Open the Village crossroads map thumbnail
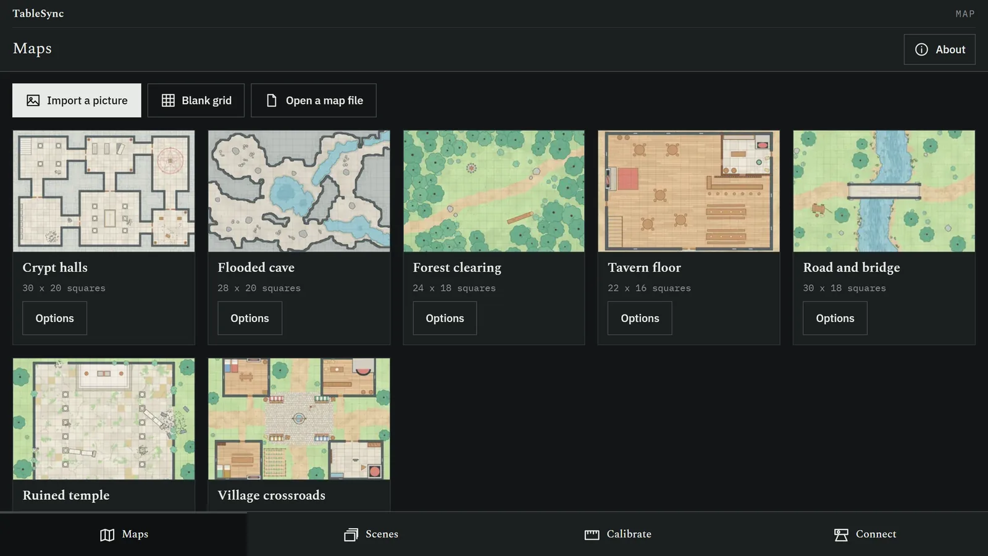Screen dimensions: 988x556 tap(299, 419)
